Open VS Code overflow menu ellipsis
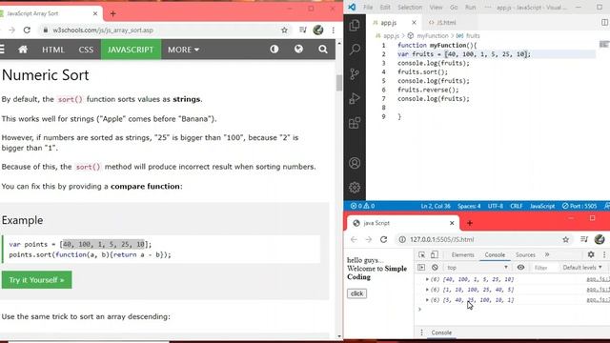The image size is (610, 343). click(488, 7)
